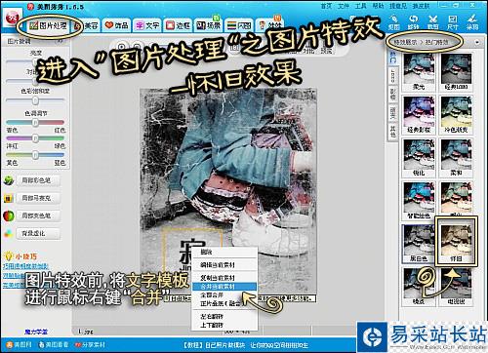
Task: Apply the 柔光 effect thumbnail
Action: (419, 72)
